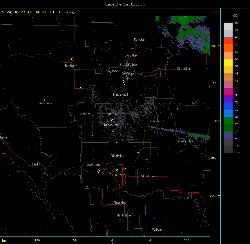
Task: Click the Ponoka city label
Action: tap(139, 39)
